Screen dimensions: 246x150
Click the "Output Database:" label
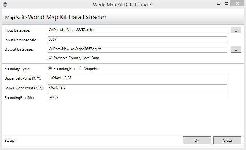pyautogui.click(x=19, y=49)
